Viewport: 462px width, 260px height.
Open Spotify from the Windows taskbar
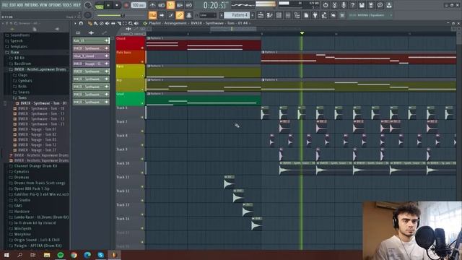(x=61, y=255)
